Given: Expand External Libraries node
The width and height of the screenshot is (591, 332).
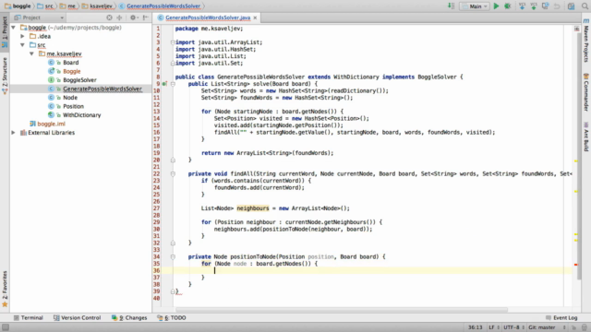Looking at the screenshot, I should coord(14,133).
